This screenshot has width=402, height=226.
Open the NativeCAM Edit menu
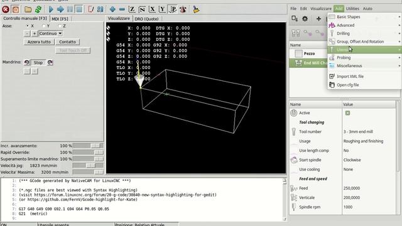(x=303, y=8)
